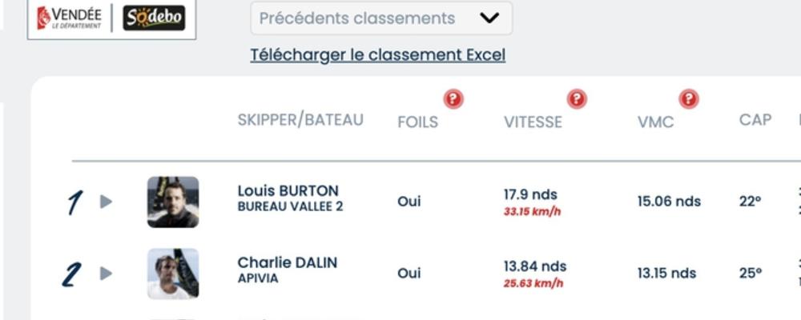
Task: Download the classement Excel file
Action: coord(378,54)
